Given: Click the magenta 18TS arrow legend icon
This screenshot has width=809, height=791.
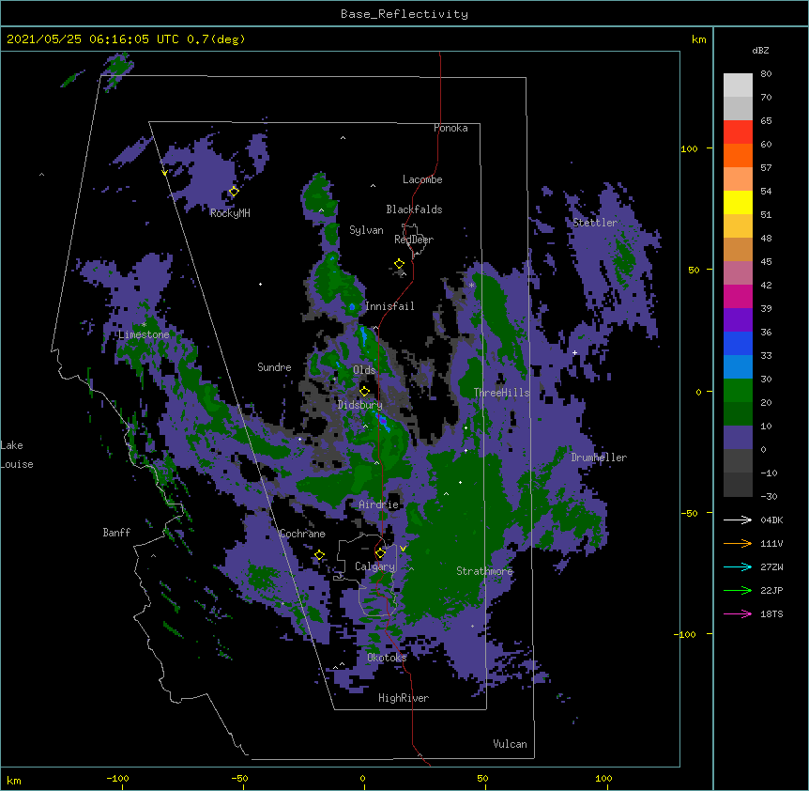Looking at the screenshot, I should coord(738,613).
